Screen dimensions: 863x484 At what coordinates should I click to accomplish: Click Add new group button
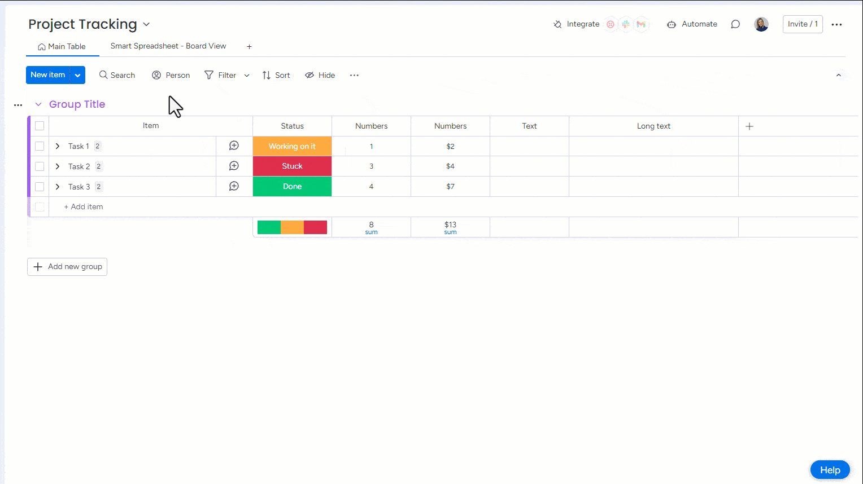[67, 267]
